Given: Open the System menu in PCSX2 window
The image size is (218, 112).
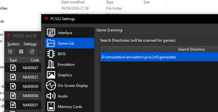Looking at the screenshot, I should [x=13, y=44].
